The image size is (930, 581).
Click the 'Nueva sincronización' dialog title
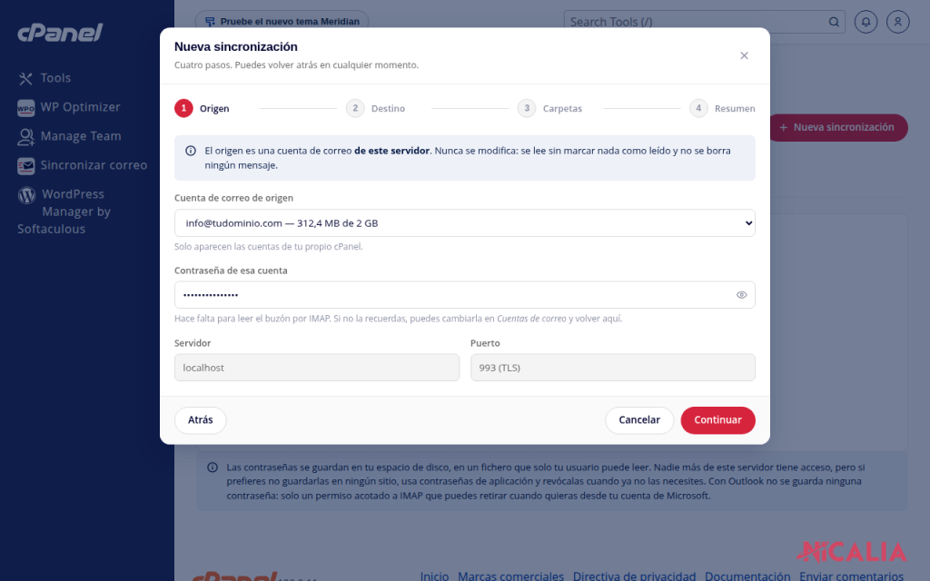236,47
